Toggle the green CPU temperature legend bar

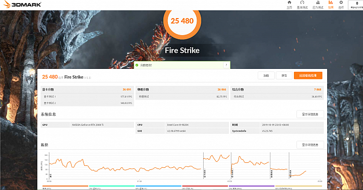[x=112, y=186]
